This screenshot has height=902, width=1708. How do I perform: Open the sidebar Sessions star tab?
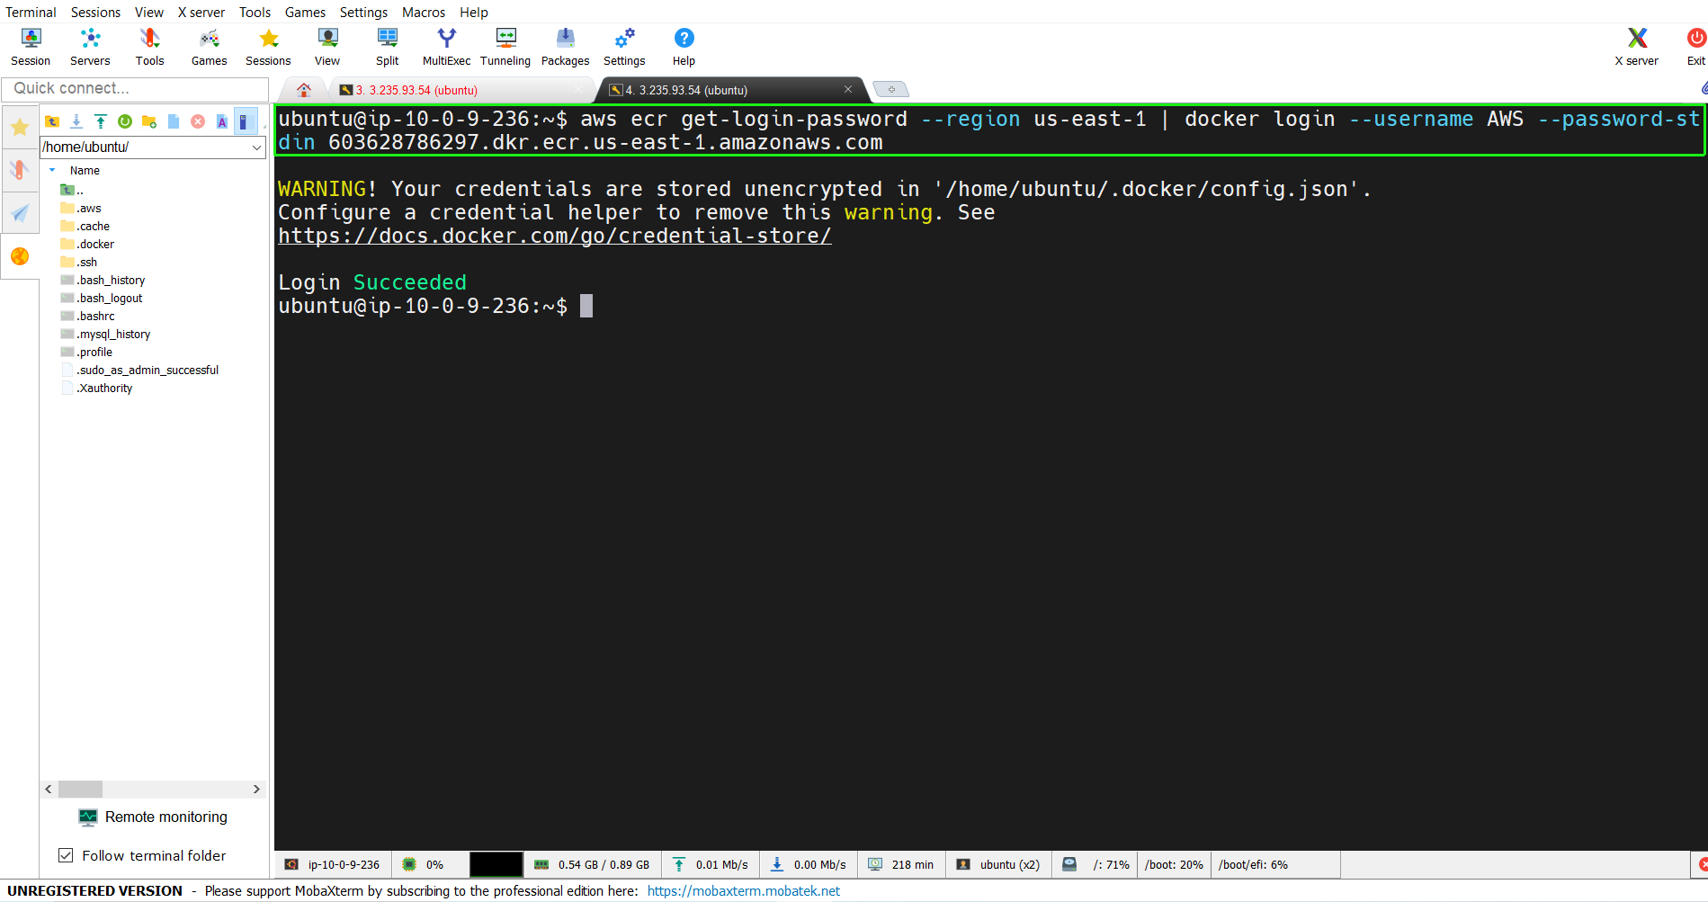[20, 128]
